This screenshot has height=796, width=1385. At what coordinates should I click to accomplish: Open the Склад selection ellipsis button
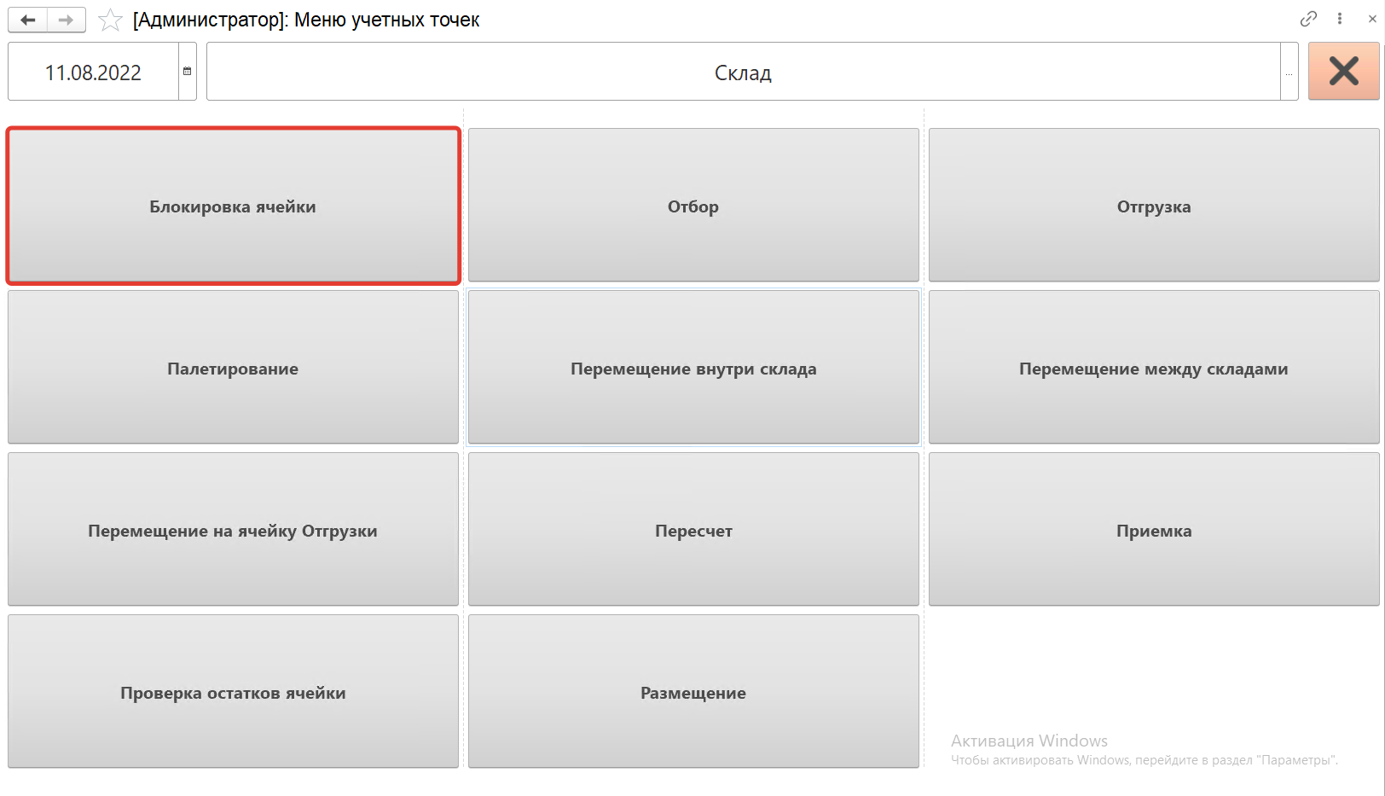click(1289, 73)
